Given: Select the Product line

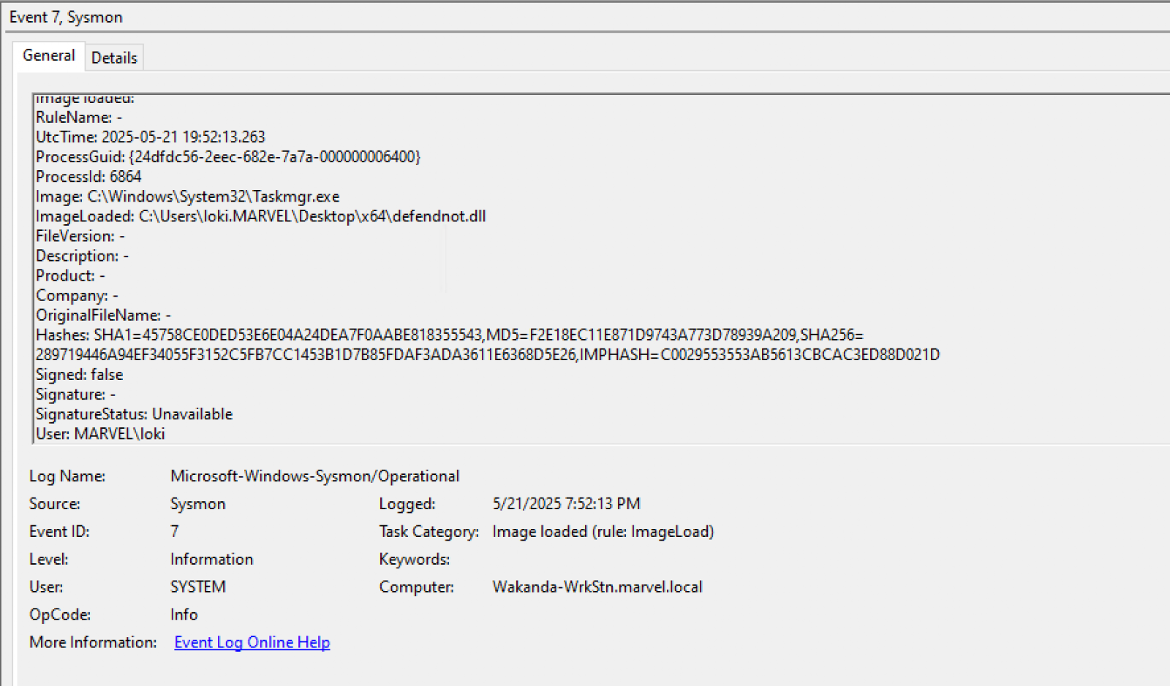Looking at the screenshot, I should pos(70,275).
